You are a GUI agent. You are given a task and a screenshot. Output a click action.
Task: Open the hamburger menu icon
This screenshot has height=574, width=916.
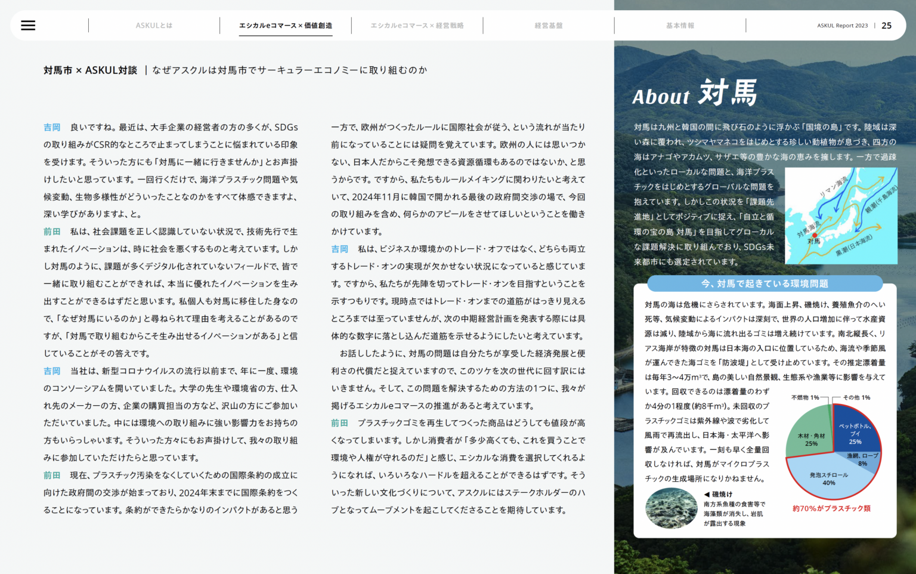28,26
